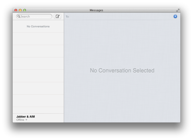Zoom the window with the green button
Screen dimensions: 193x140
[x=25, y=10]
